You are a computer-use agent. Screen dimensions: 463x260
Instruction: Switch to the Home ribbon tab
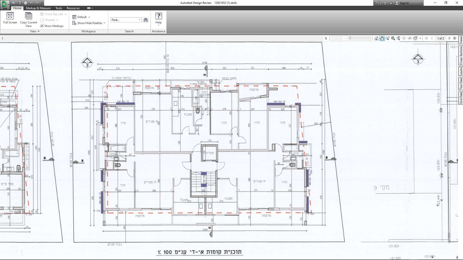[17, 8]
